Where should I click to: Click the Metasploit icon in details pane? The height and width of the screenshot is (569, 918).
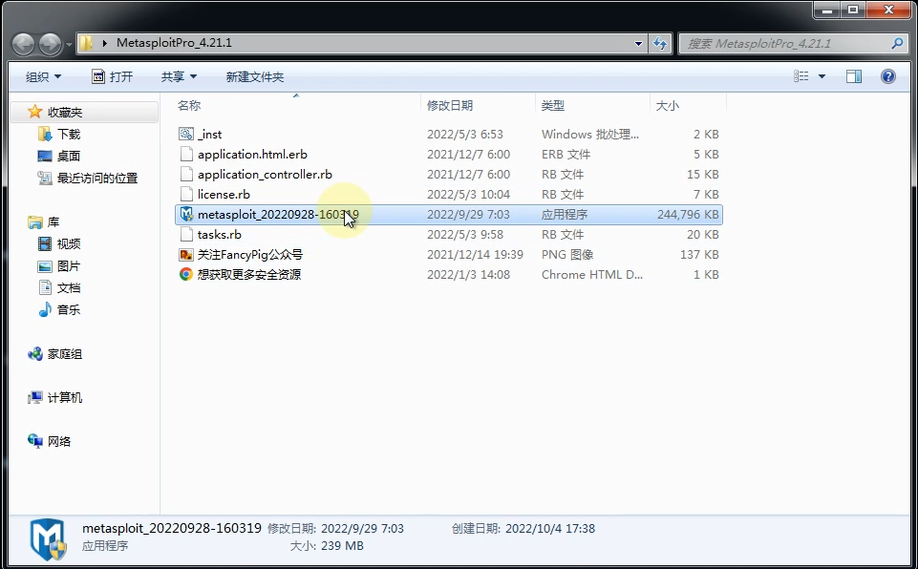(48, 538)
